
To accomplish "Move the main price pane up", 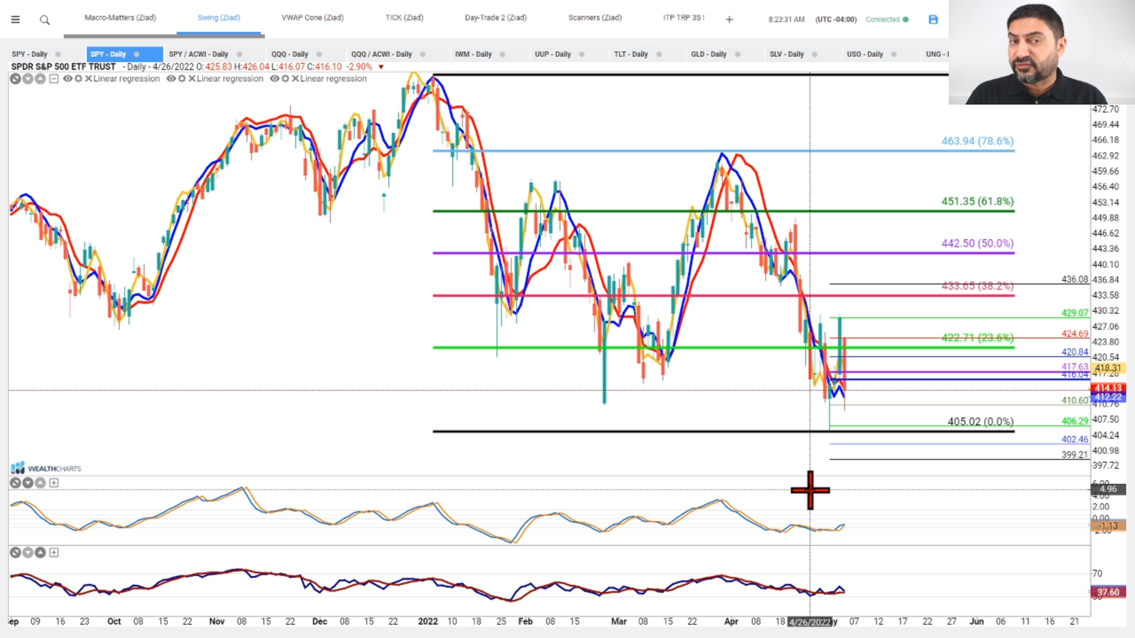I will [40, 79].
